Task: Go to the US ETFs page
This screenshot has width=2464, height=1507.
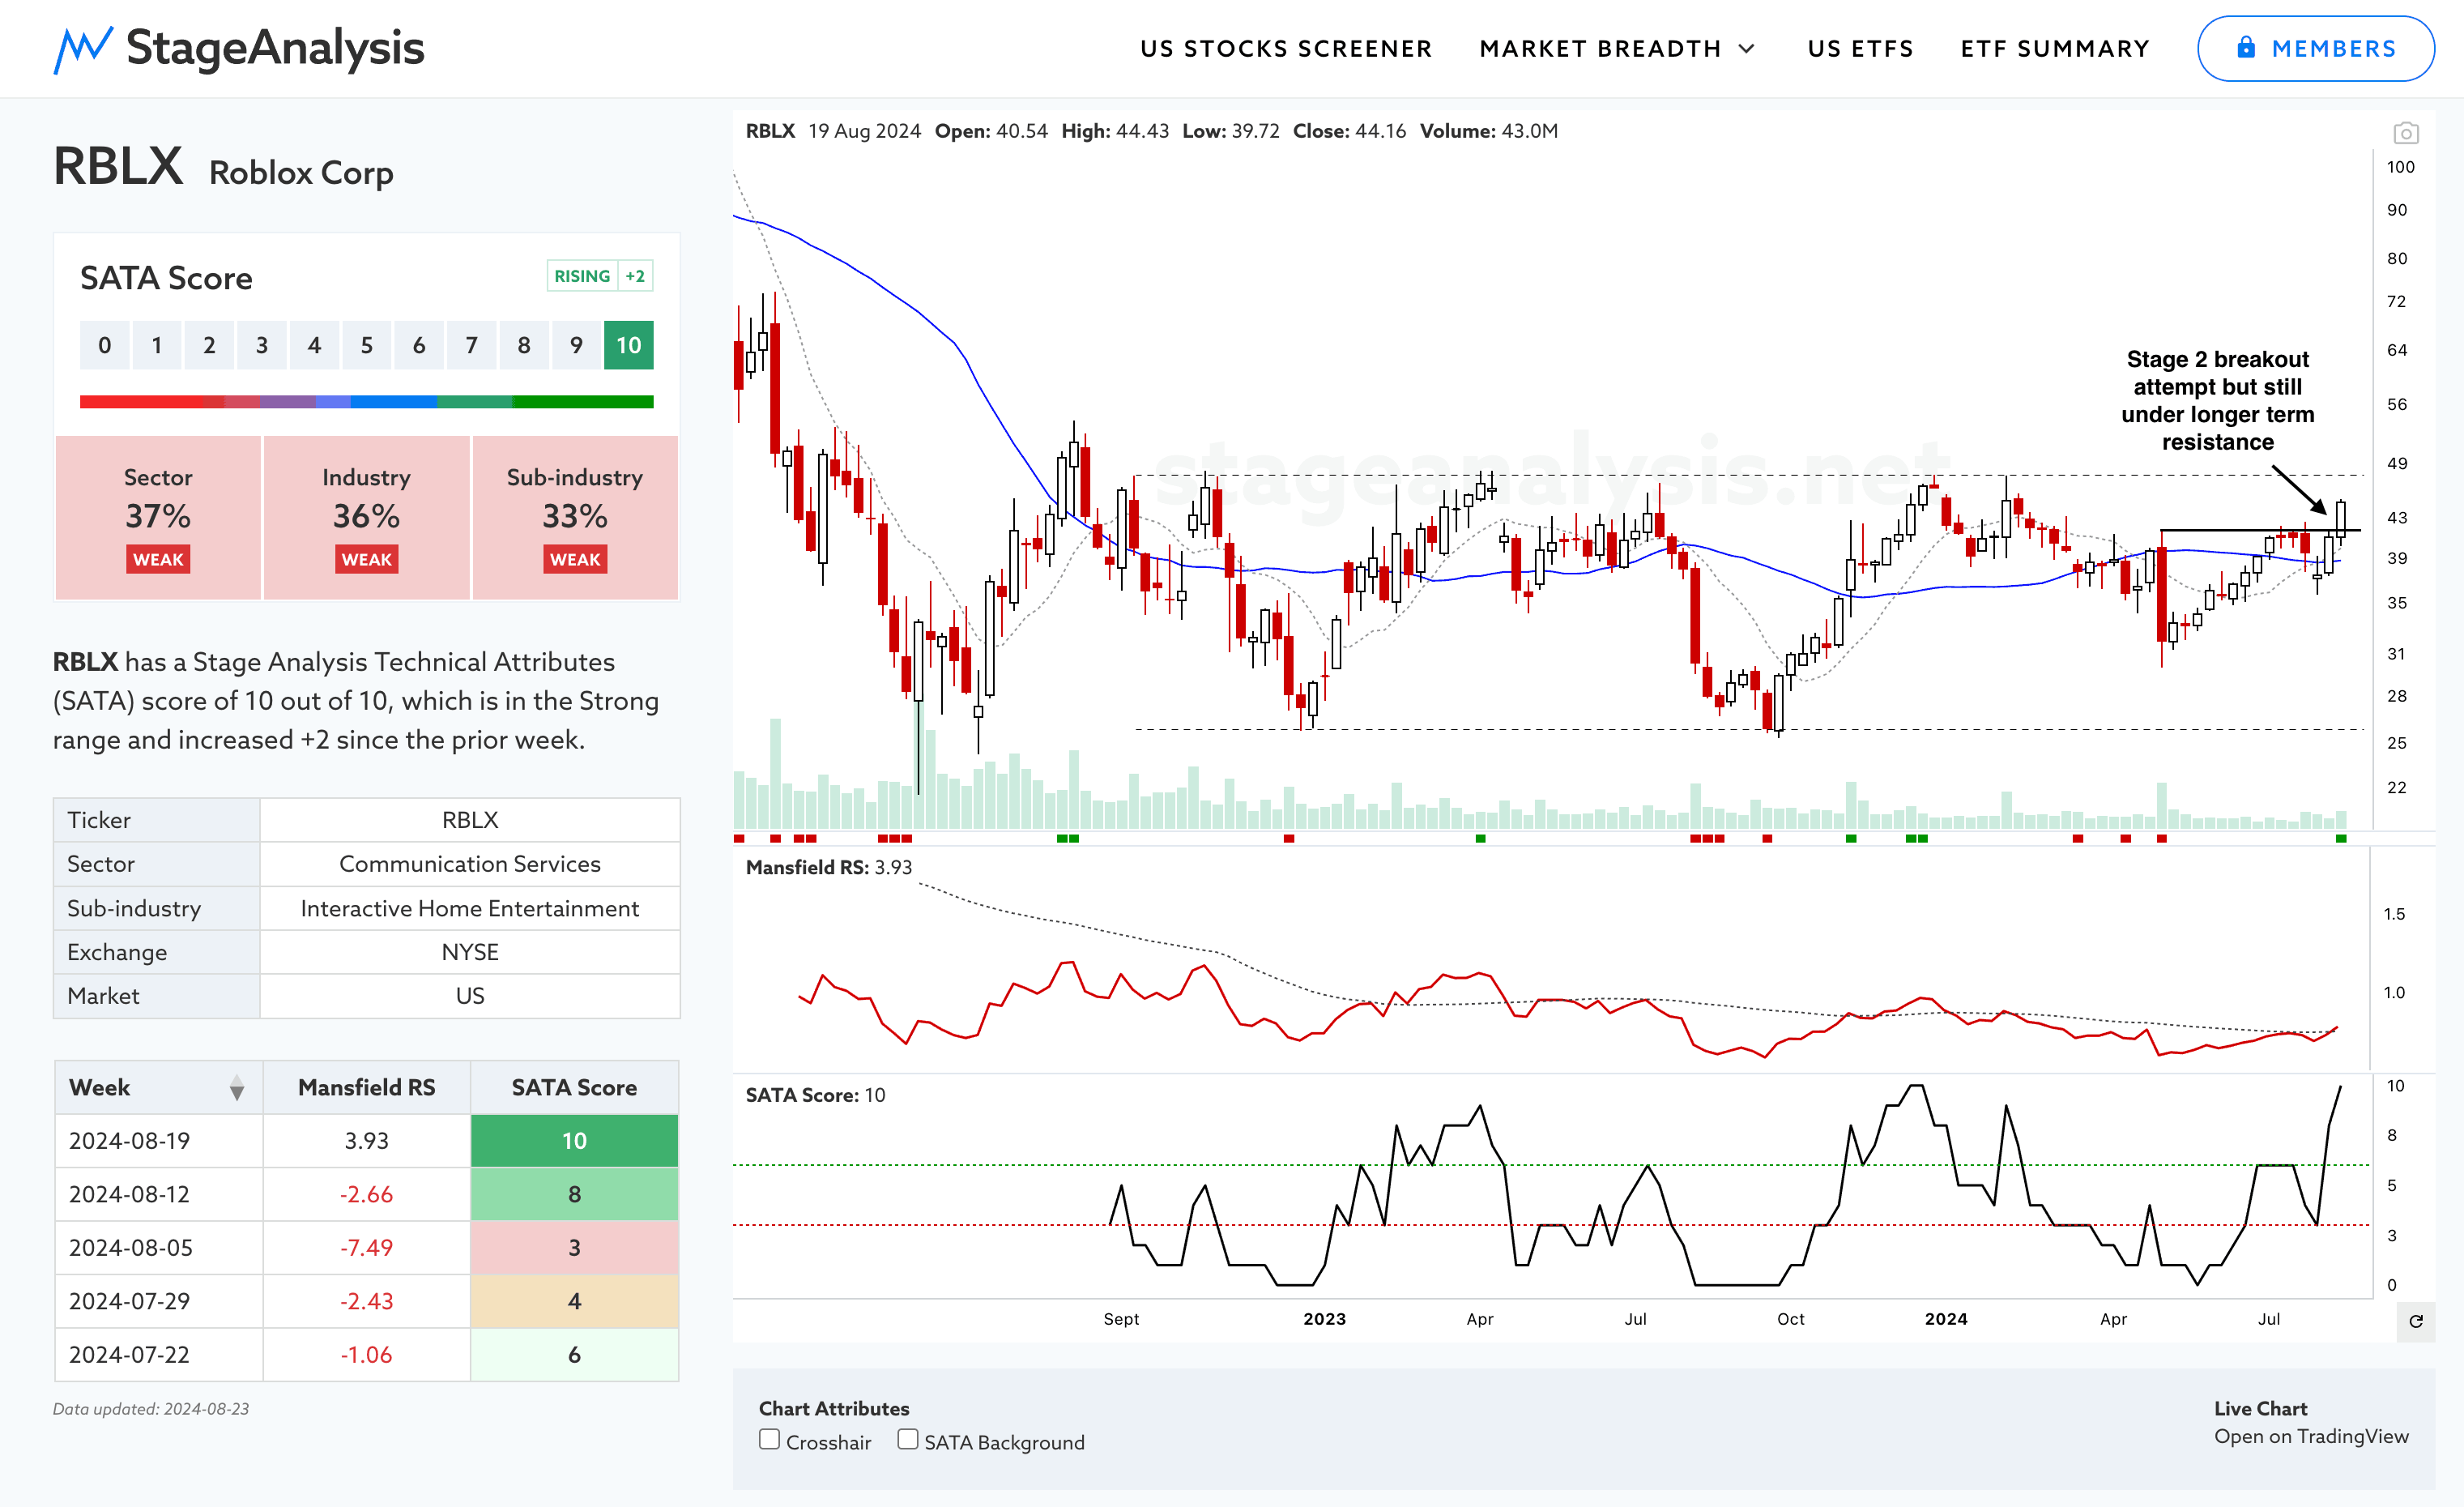Action: click(x=1860, y=49)
